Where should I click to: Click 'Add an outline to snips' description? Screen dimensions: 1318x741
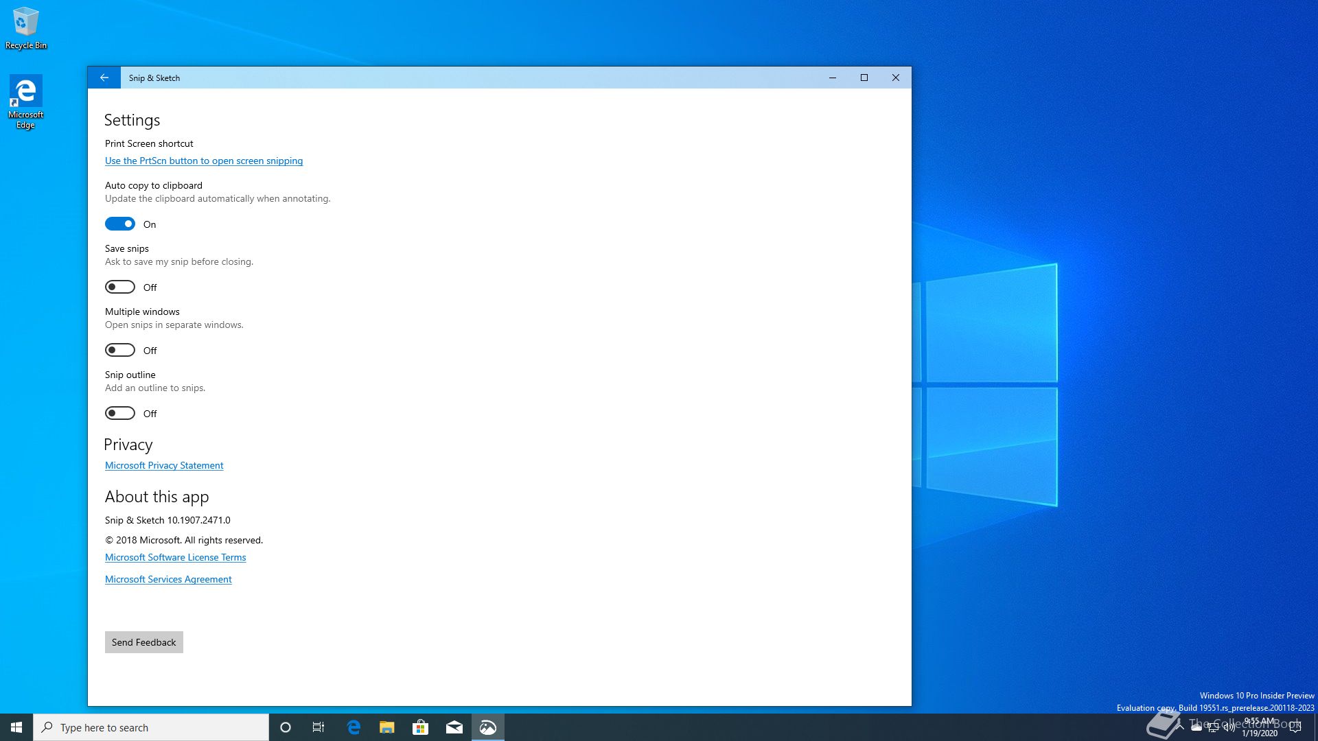155,388
